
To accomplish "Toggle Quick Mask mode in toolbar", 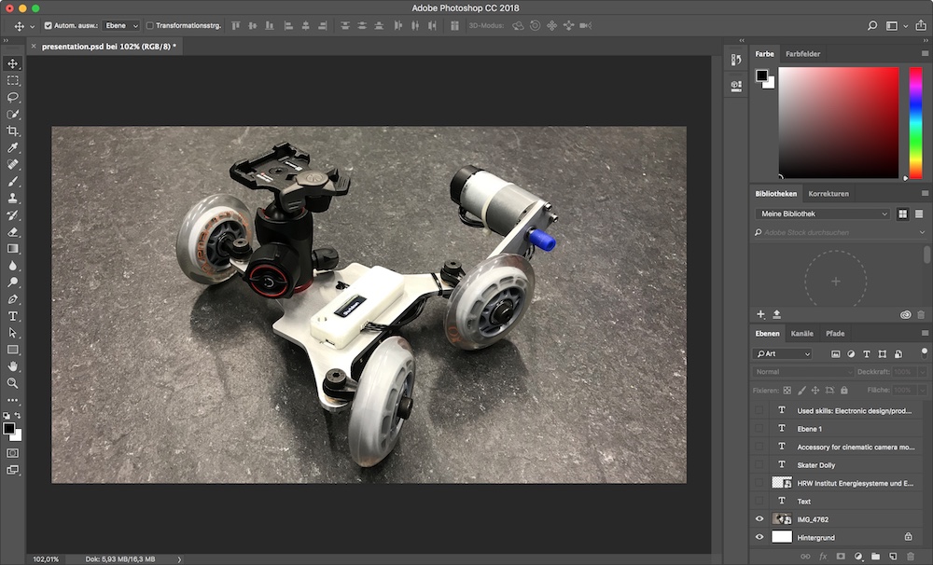I will (12, 453).
